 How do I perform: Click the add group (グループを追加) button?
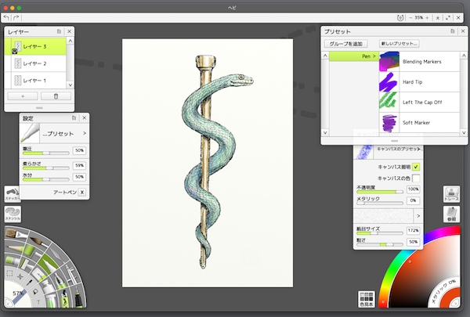tap(347, 44)
